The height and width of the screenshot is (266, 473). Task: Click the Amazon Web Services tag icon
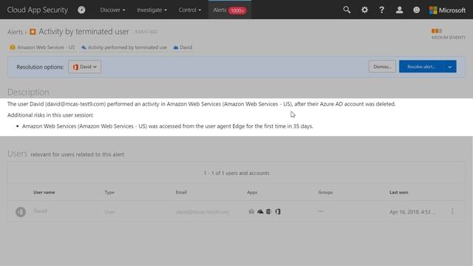[13, 47]
